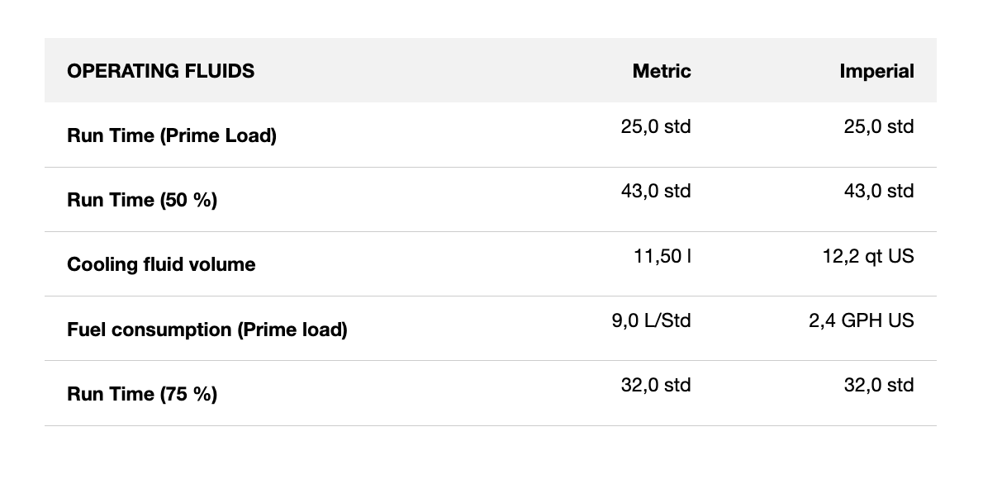The height and width of the screenshot is (479, 983).
Task: Click metric value 25,0 std
Action: [x=655, y=126]
